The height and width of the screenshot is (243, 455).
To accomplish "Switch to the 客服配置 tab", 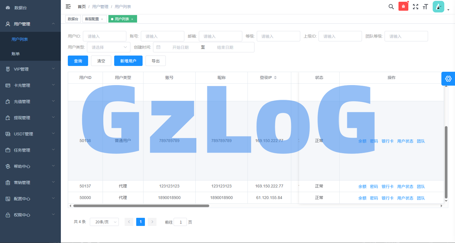I will coord(92,19).
